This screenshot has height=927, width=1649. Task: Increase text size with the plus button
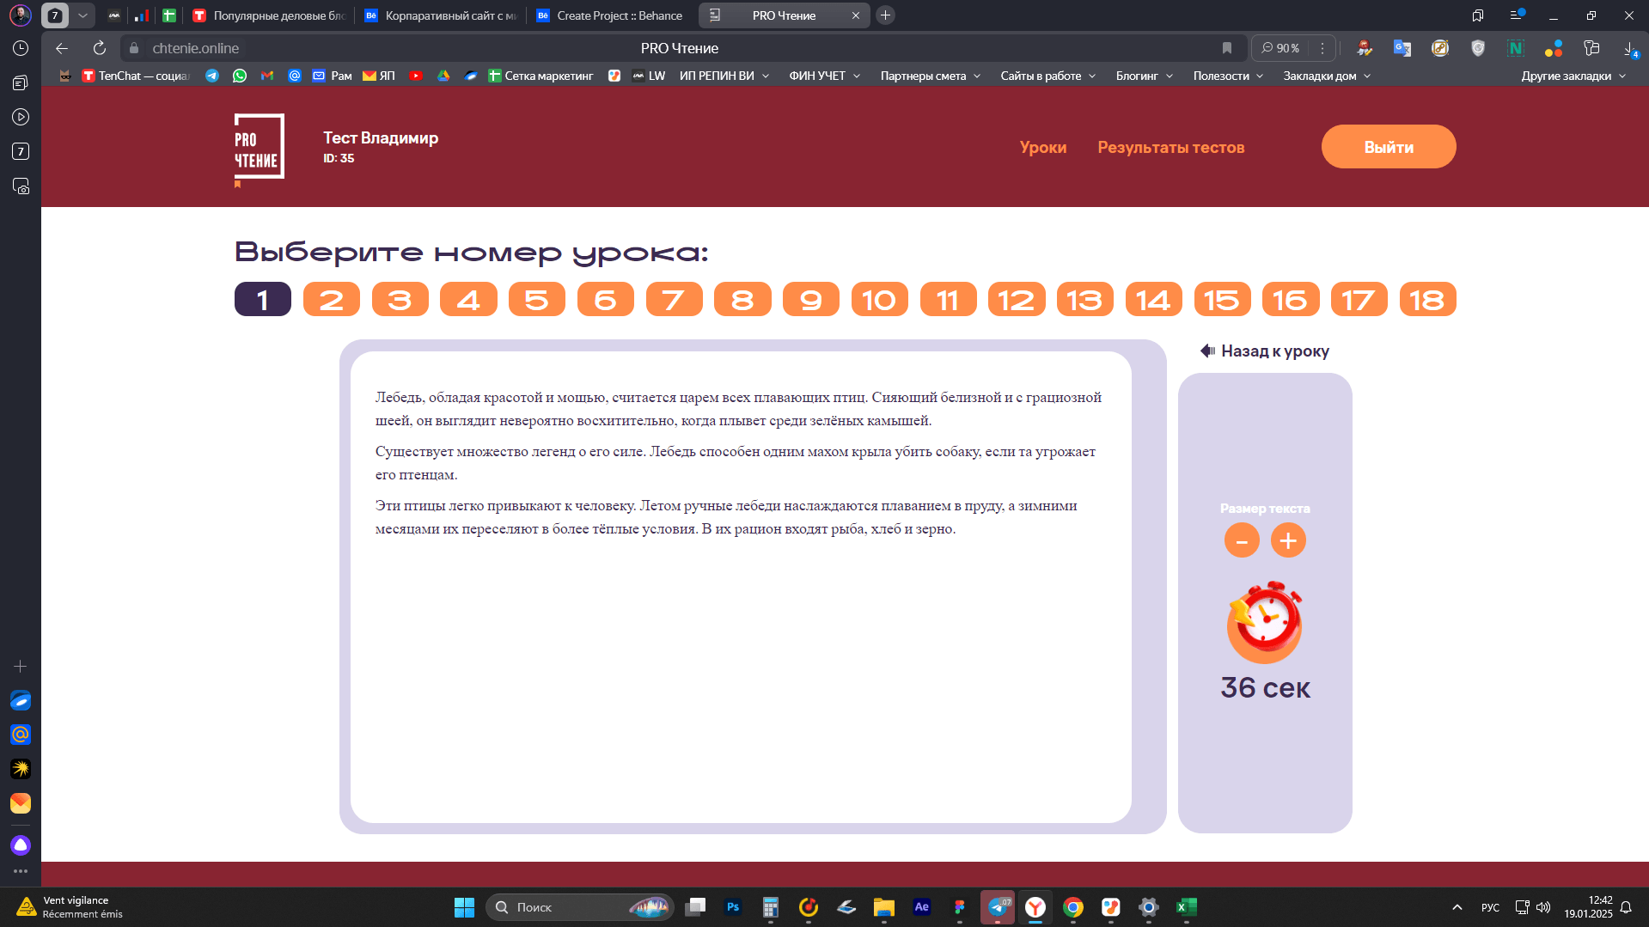tap(1288, 540)
